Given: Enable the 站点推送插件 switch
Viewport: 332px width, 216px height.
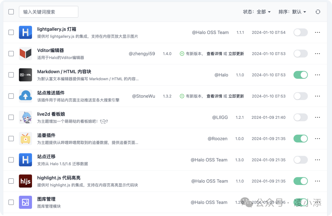Looking at the screenshot, I should click(300, 96).
